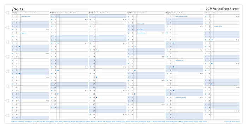
Task: Click the Filofax logo
Action: click(x=18, y=9)
